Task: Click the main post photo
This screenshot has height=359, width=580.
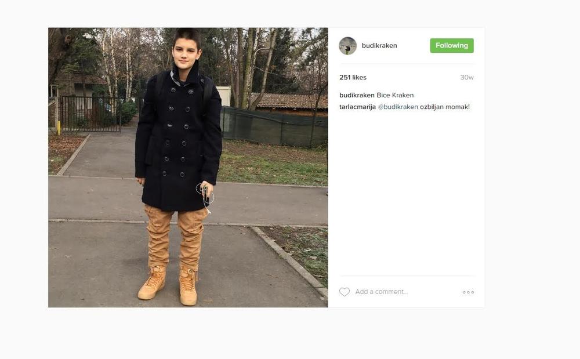Action: tap(188, 168)
